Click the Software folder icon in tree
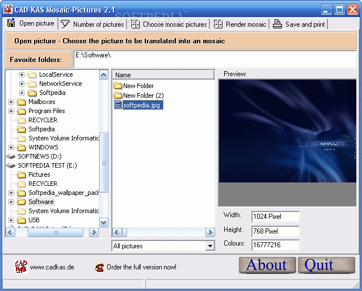362x291 pixels. (22, 202)
